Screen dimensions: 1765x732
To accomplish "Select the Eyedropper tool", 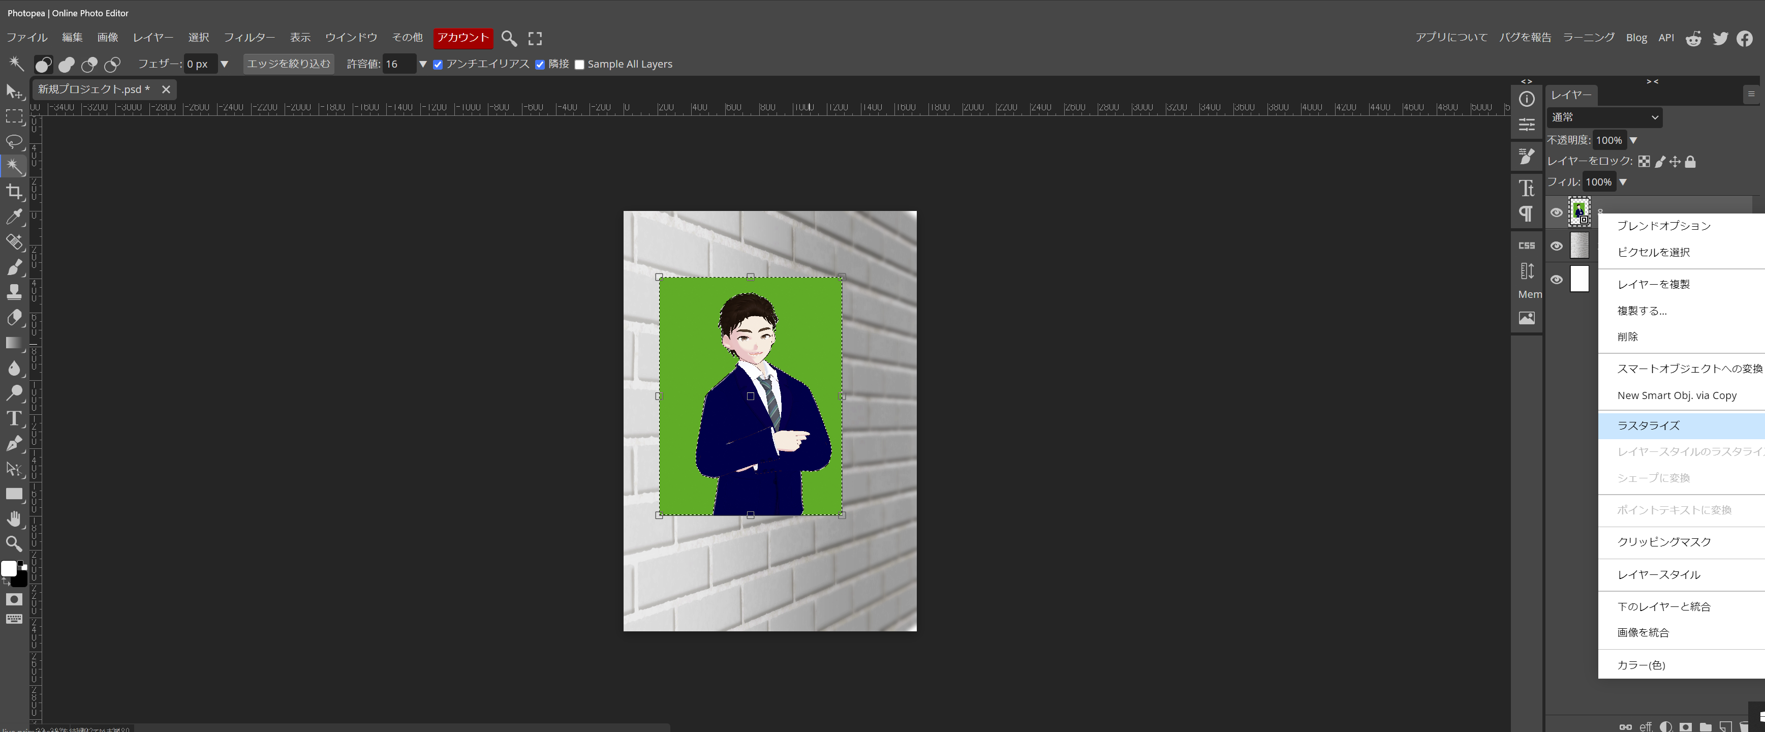I will pyautogui.click(x=14, y=217).
